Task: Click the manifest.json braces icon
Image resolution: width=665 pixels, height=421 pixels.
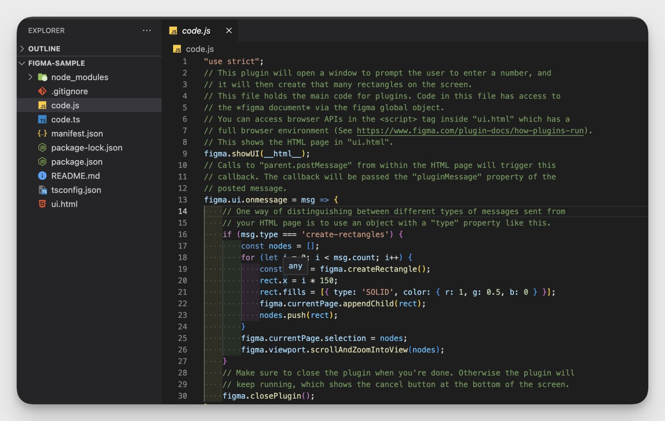Action: click(x=42, y=133)
